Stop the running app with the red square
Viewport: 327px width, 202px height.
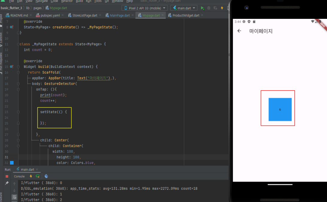(x=7, y=176)
